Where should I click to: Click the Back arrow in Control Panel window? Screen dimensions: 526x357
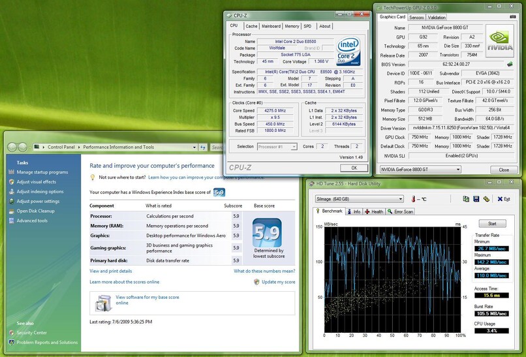12,147
